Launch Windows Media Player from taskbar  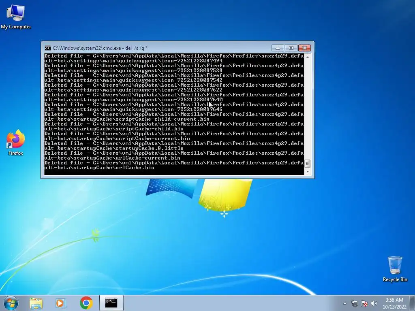click(61, 303)
